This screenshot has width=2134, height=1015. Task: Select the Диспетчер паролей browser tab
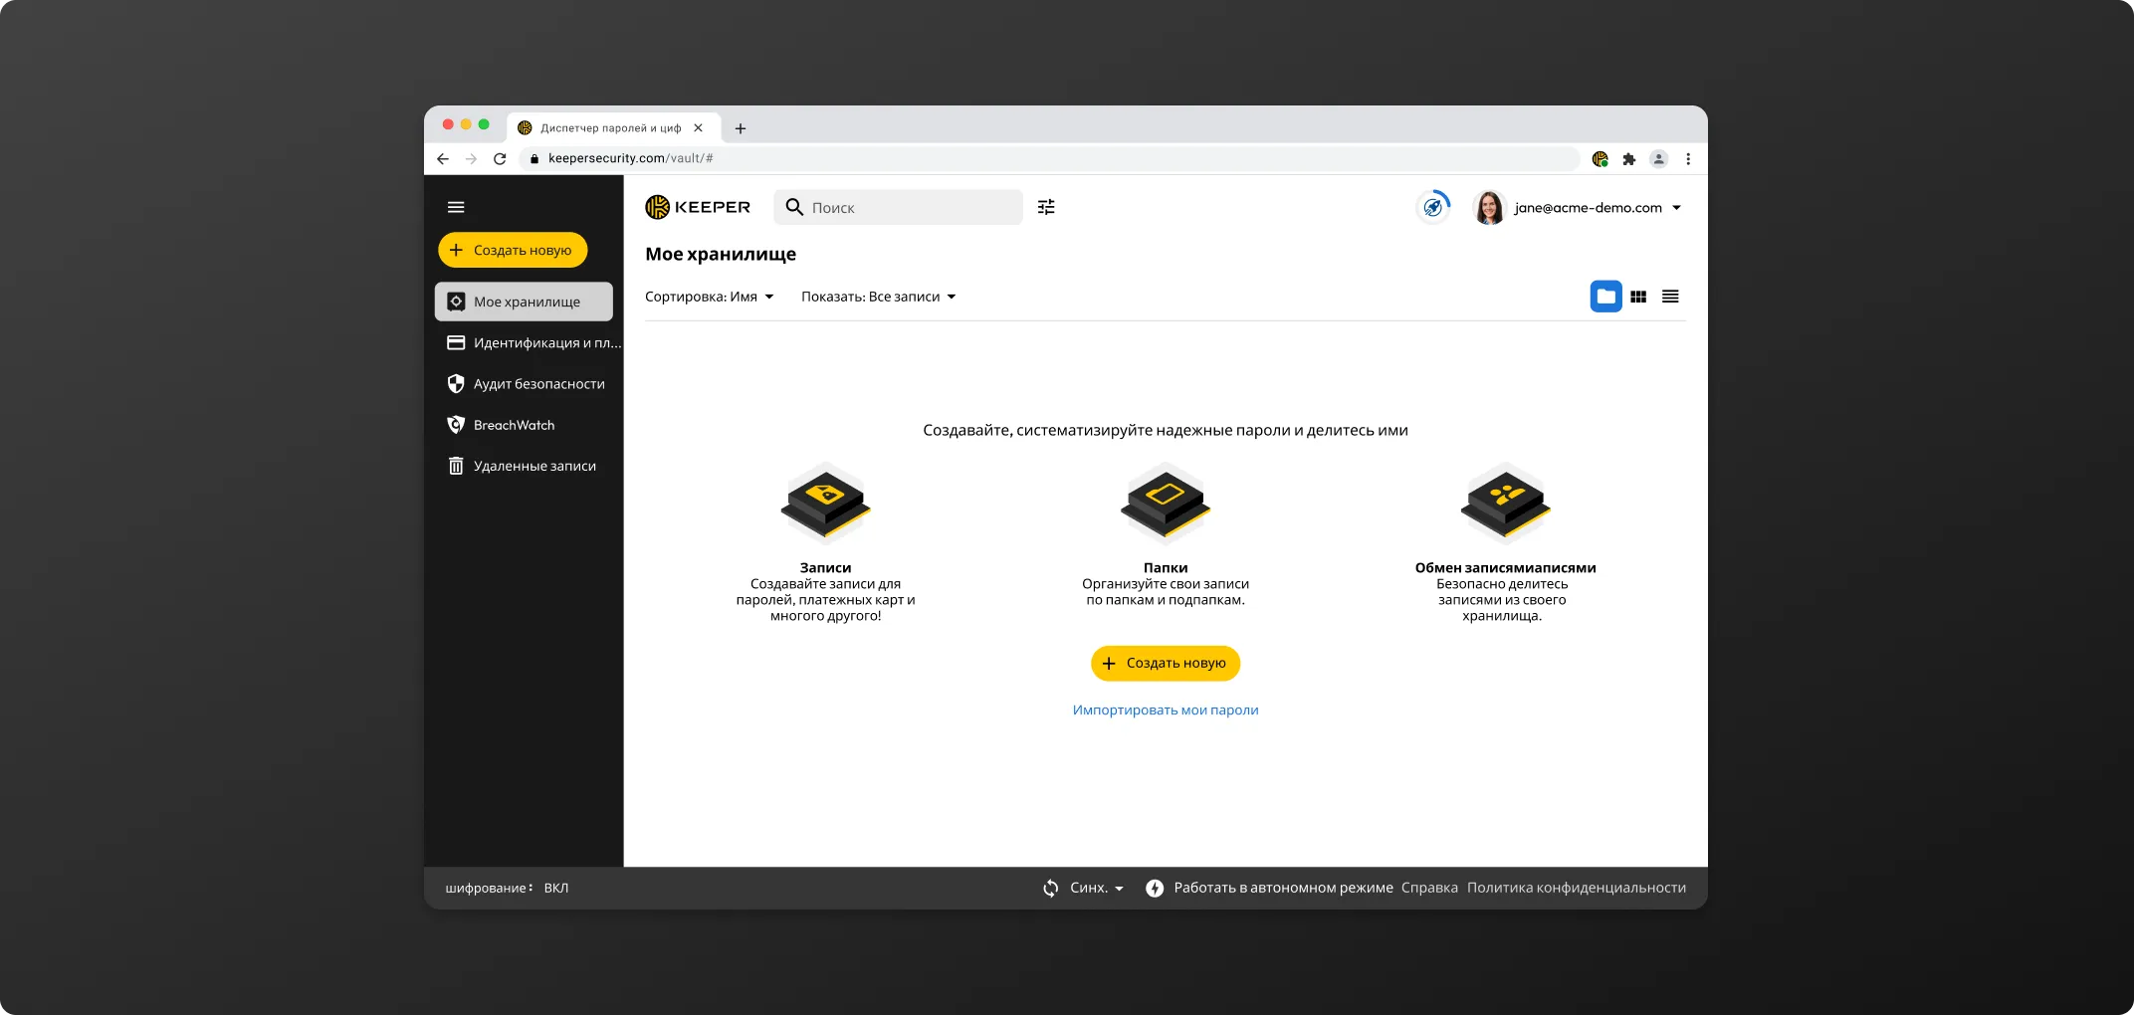613,128
